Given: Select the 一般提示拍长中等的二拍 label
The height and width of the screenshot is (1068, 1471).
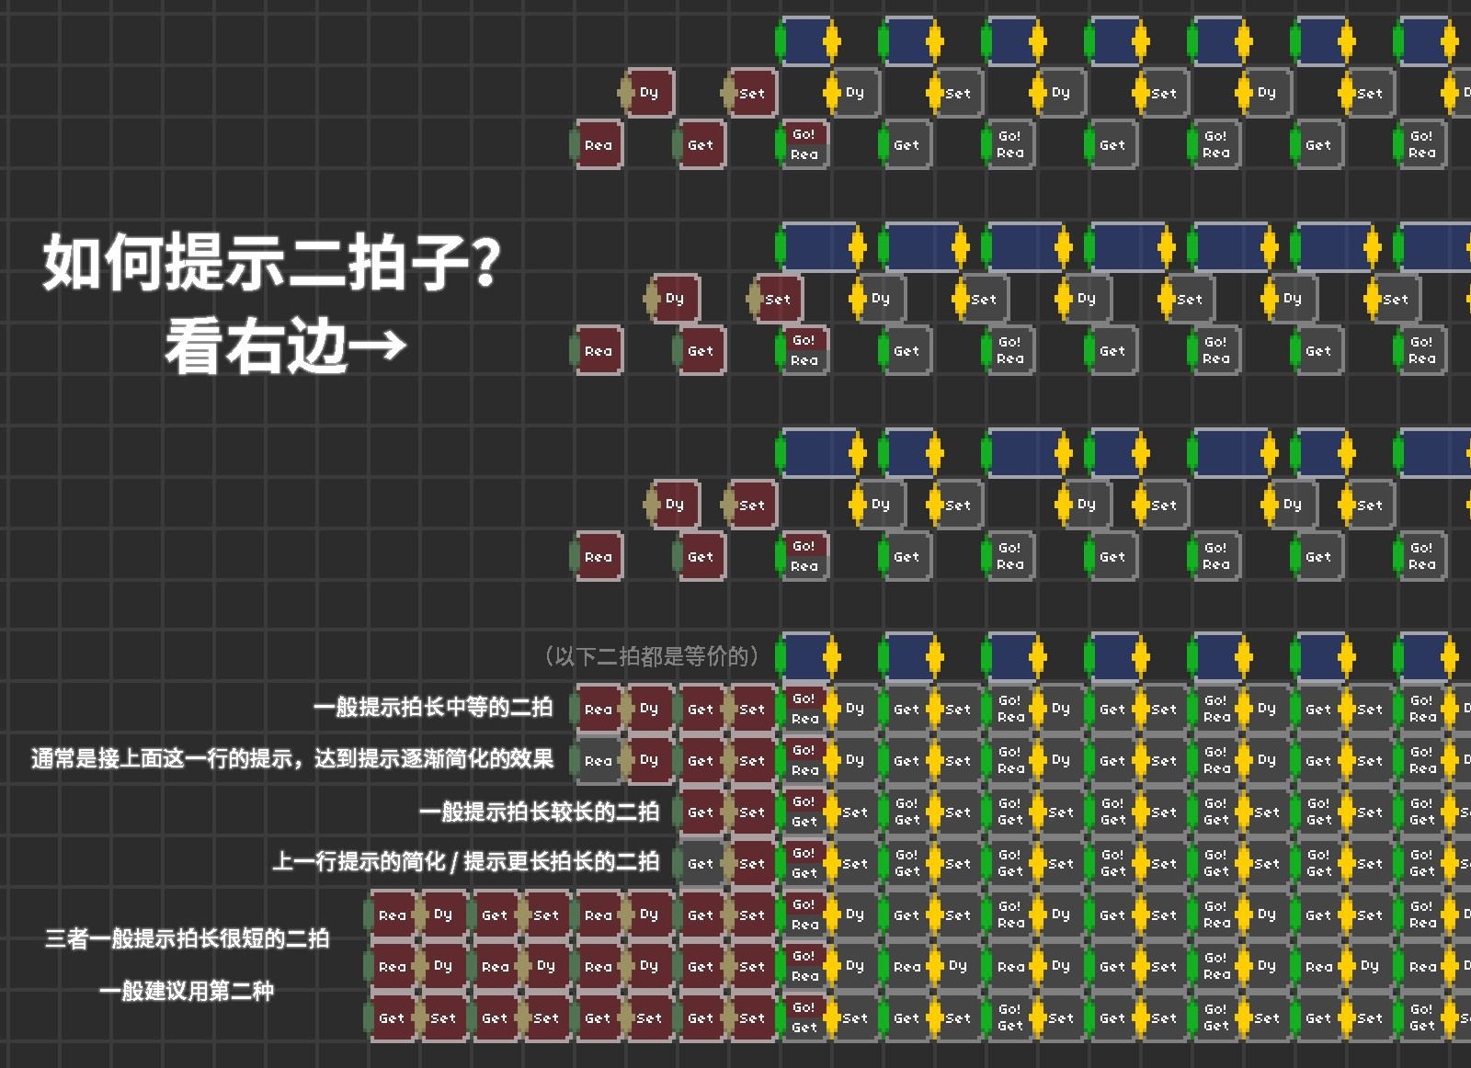Looking at the screenshot, I should point(433,707).
